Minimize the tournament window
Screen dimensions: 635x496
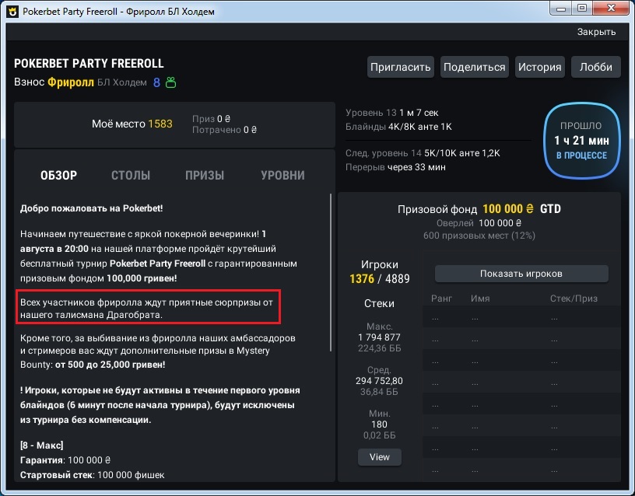pos(561,9)
